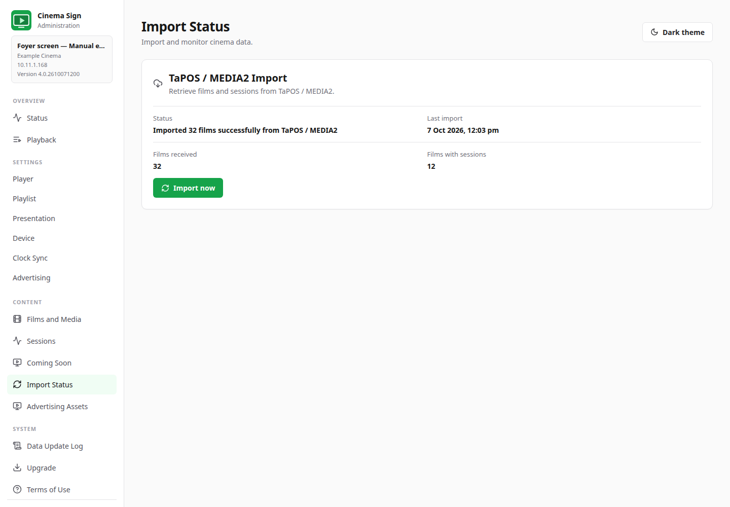730x507 pixels.
Task: Click the Terms of Use question-mark icon
Action: coord(17,489)
